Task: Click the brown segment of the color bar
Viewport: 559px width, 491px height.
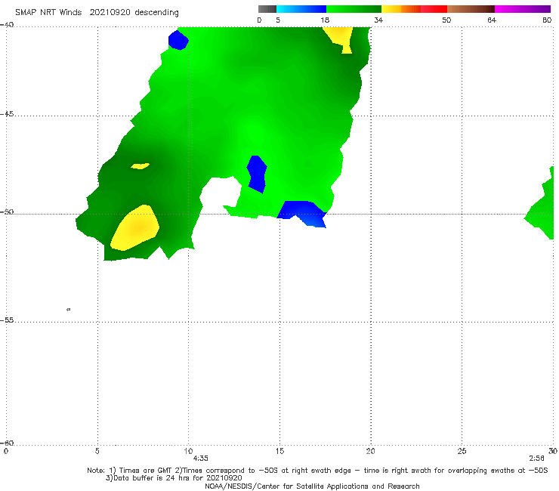Action: click(471, 9)
